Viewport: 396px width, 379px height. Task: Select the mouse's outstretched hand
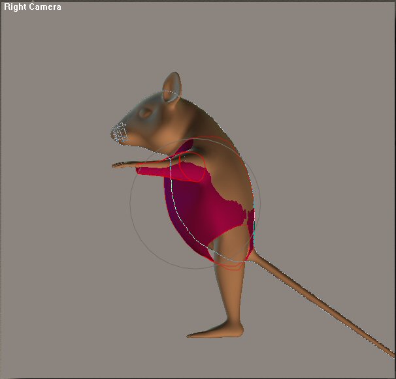click(125, 165)
